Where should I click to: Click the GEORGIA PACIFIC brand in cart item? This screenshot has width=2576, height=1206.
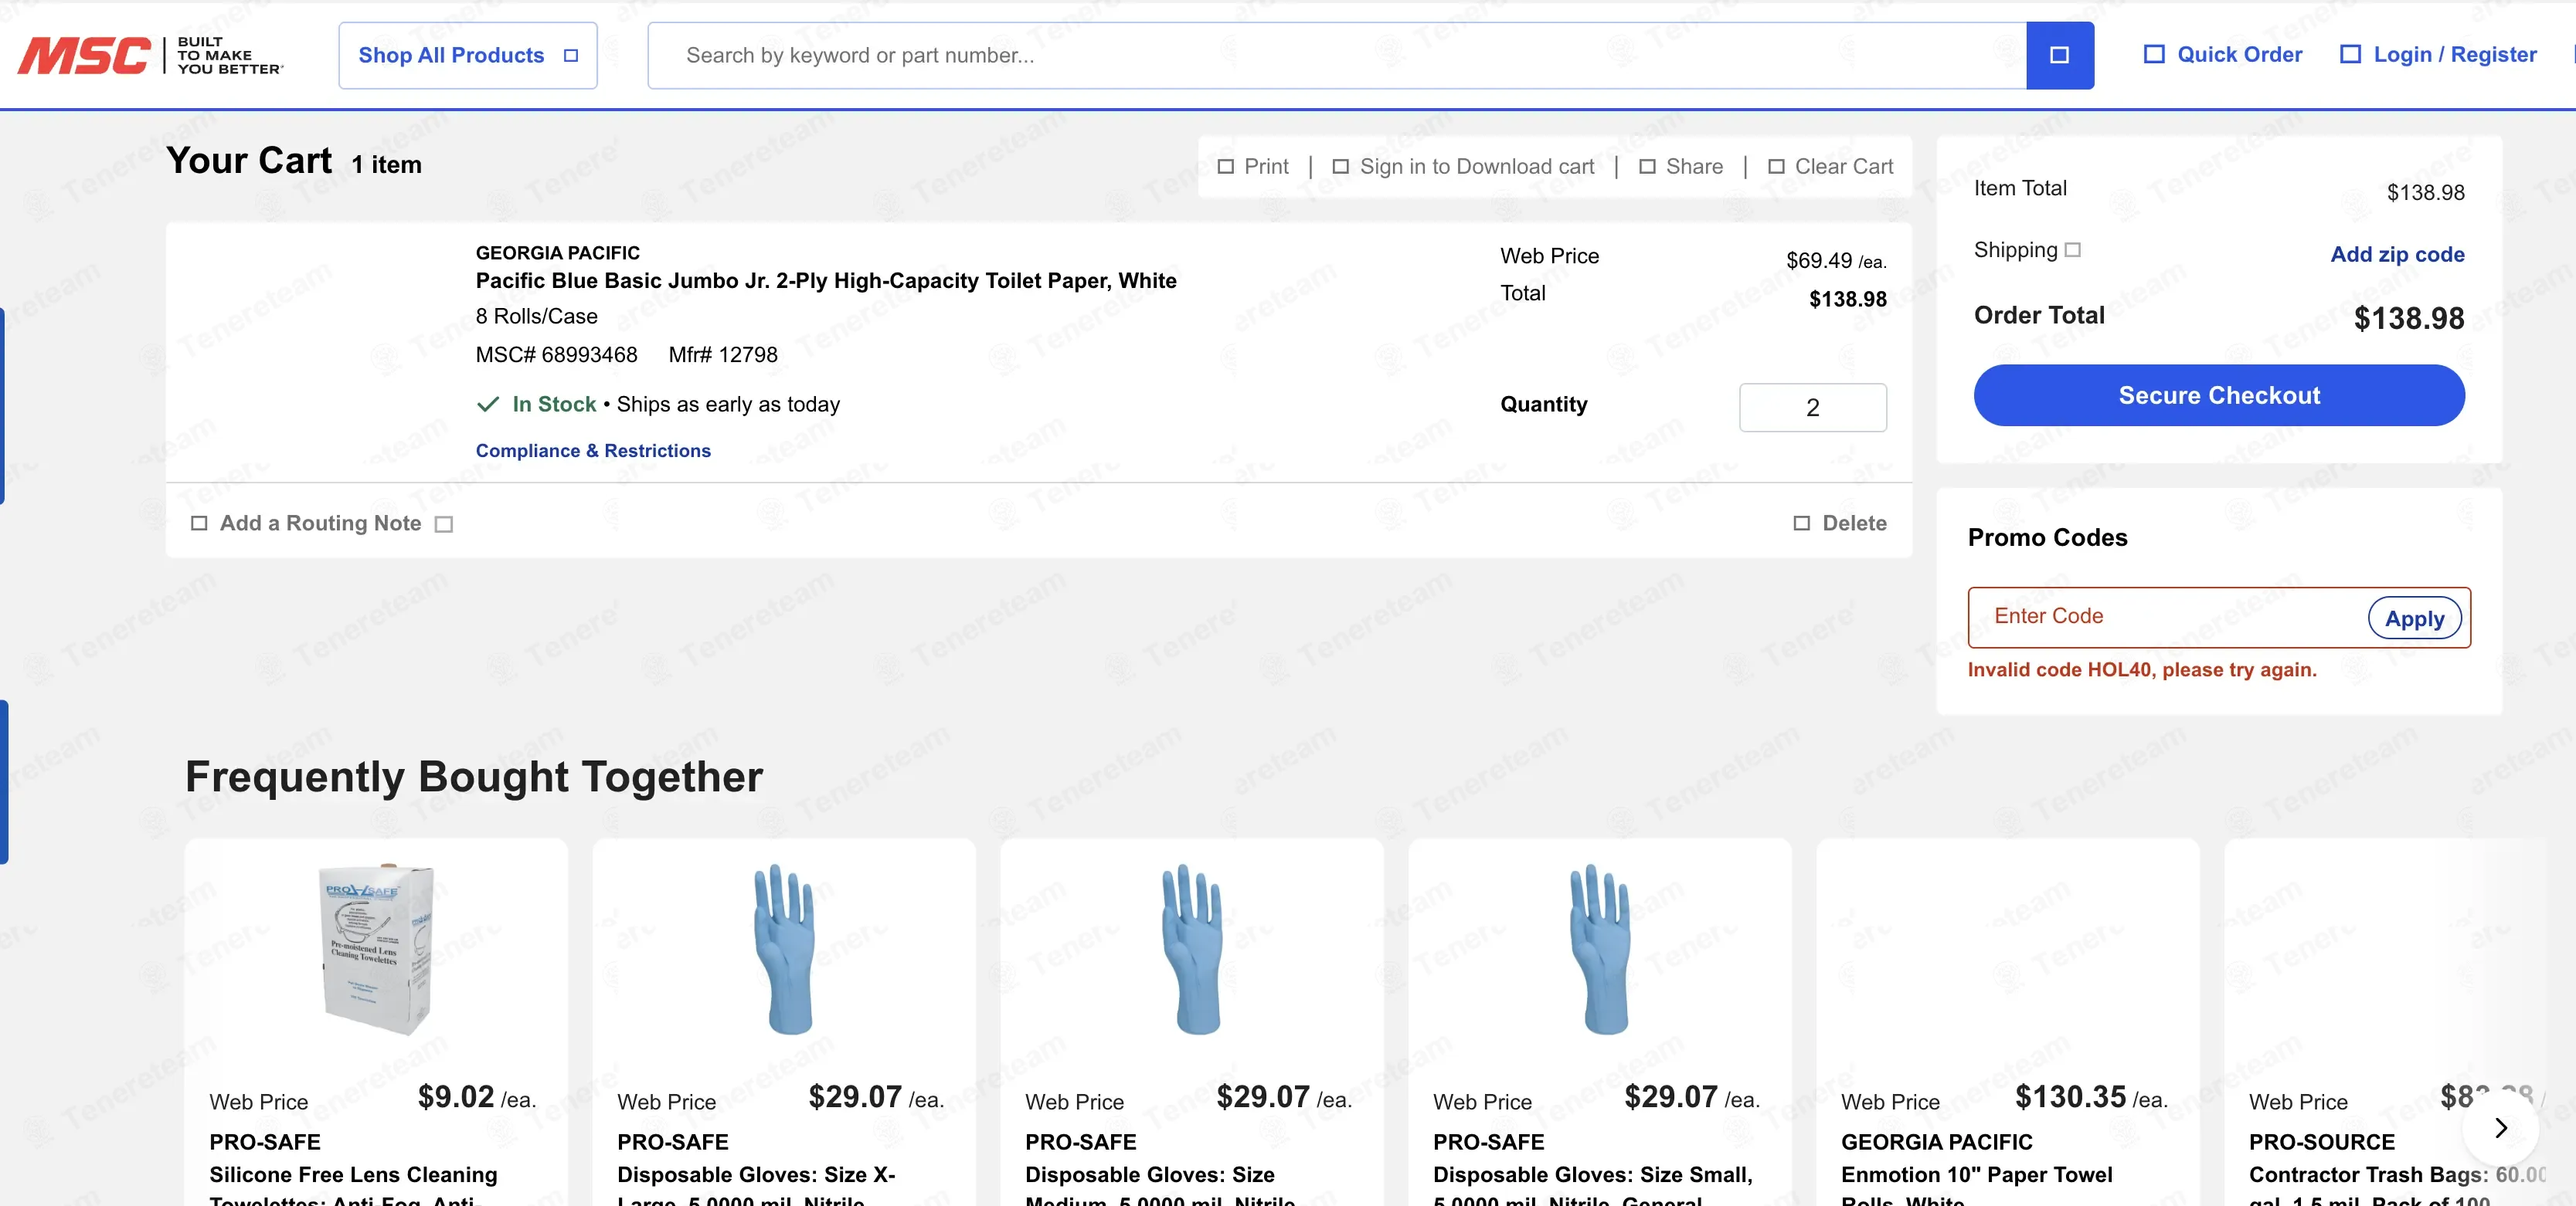point(557,252)
